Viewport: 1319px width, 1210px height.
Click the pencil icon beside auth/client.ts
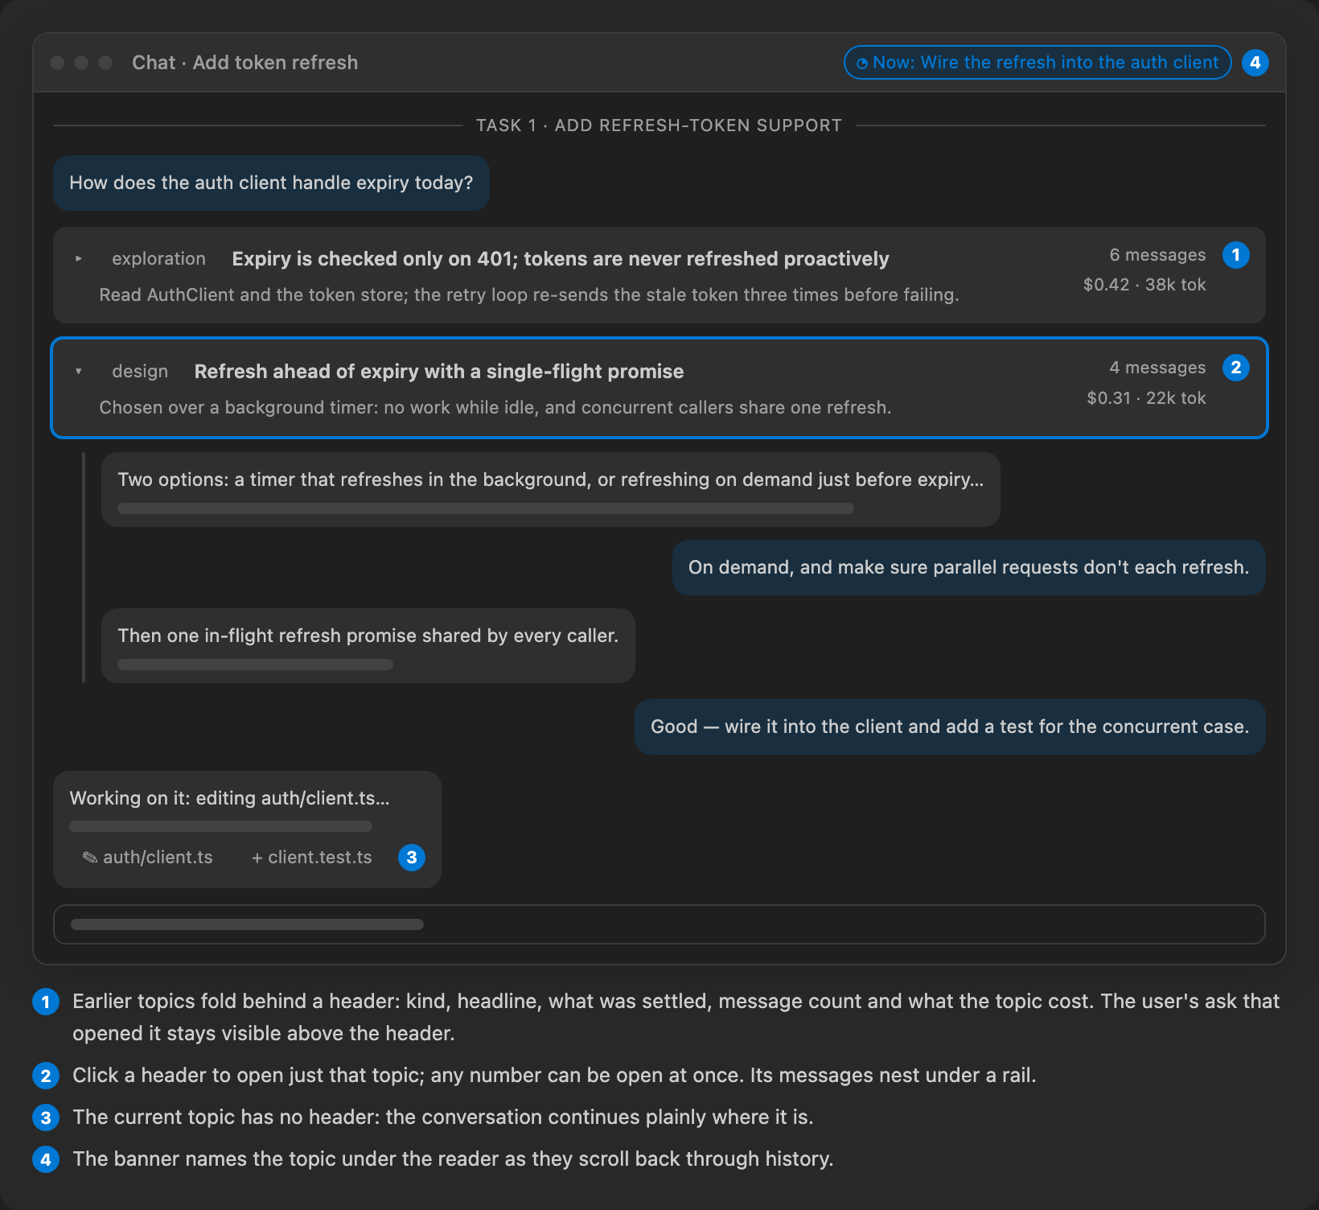tap(90, 858)
